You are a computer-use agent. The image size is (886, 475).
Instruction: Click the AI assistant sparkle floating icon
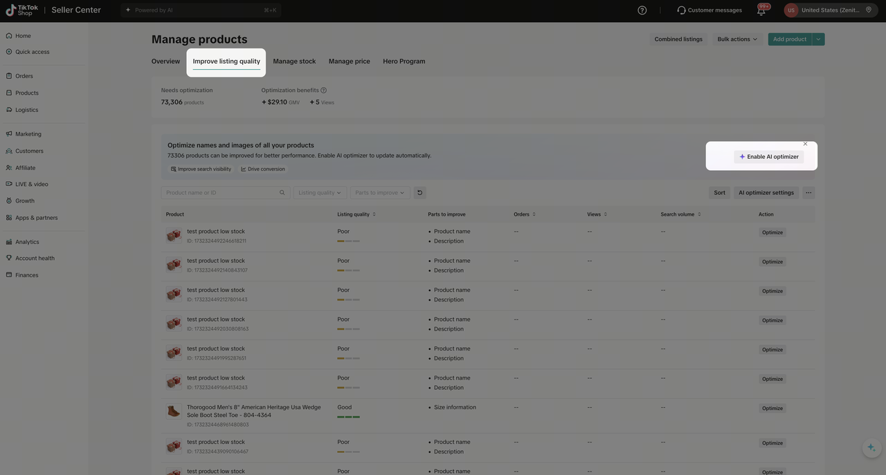click(871, 447)
